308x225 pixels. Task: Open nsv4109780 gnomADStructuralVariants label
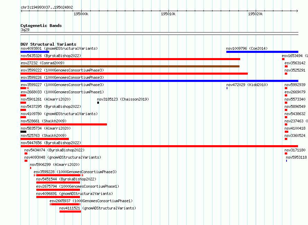coord(59,114)
